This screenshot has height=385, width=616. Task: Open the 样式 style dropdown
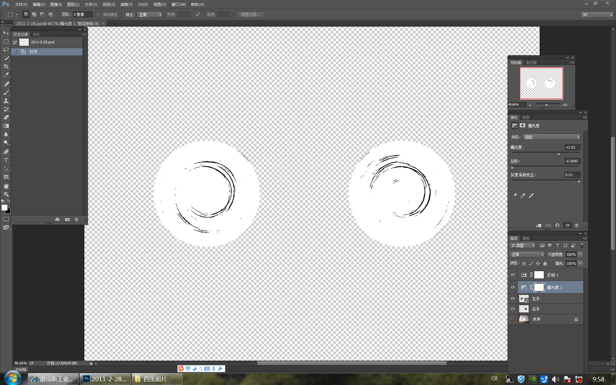[x=150, y=15]
